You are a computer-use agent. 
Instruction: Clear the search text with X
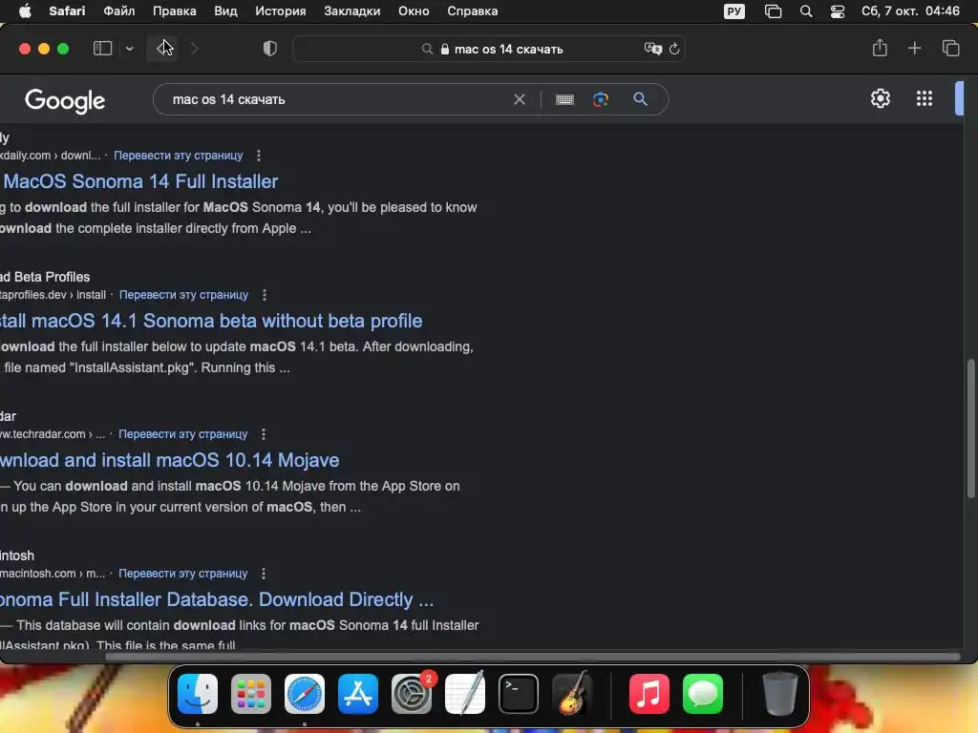point(519,99)
